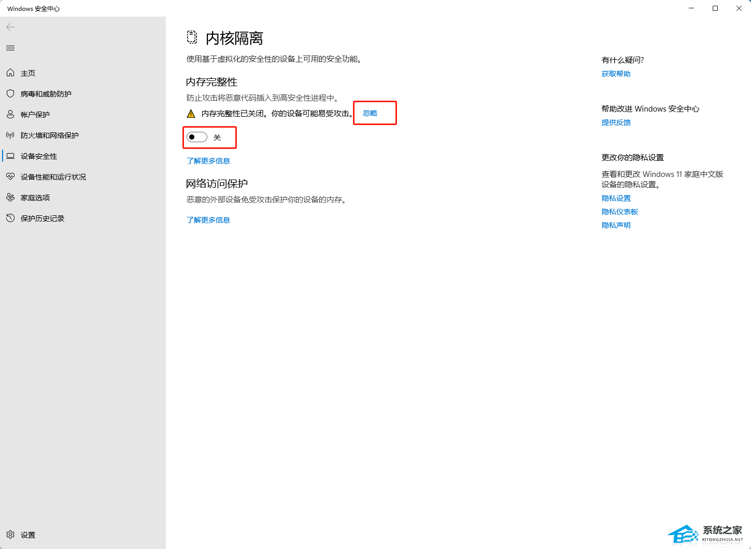
Task: Go to 帐户保护 in sidebar
Action: 35,115
